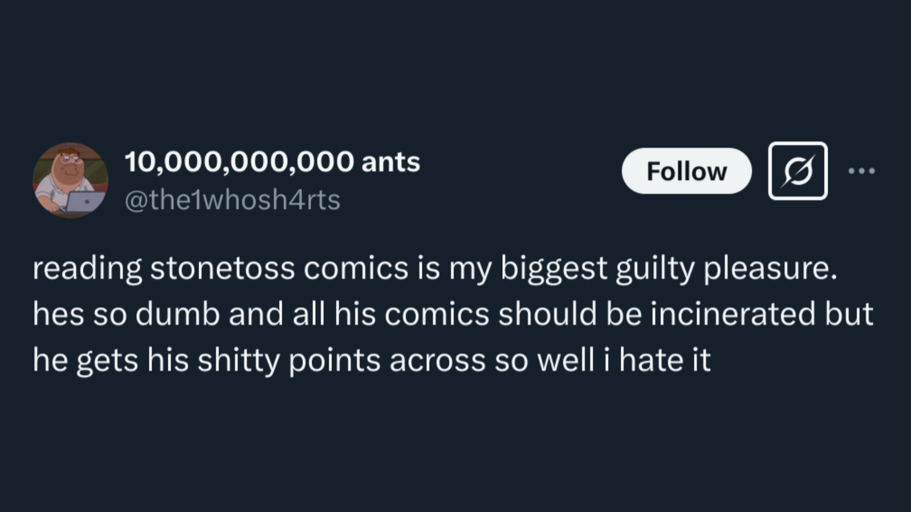Click the @the1whosh4rts handle
This screenshot has width=911, height=512.
click(232, 200)
